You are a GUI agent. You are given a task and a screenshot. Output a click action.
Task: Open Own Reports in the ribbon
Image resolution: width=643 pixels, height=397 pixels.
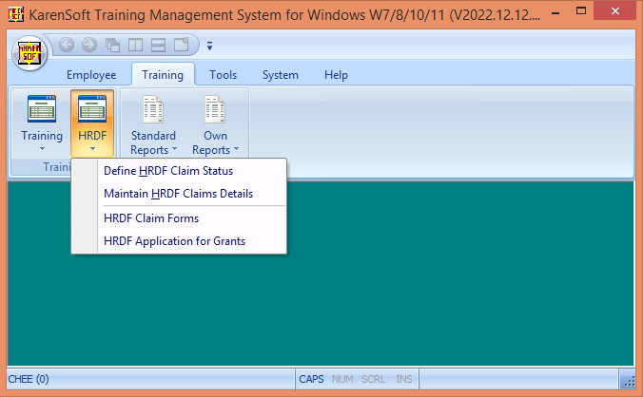(x=215, y=123)
